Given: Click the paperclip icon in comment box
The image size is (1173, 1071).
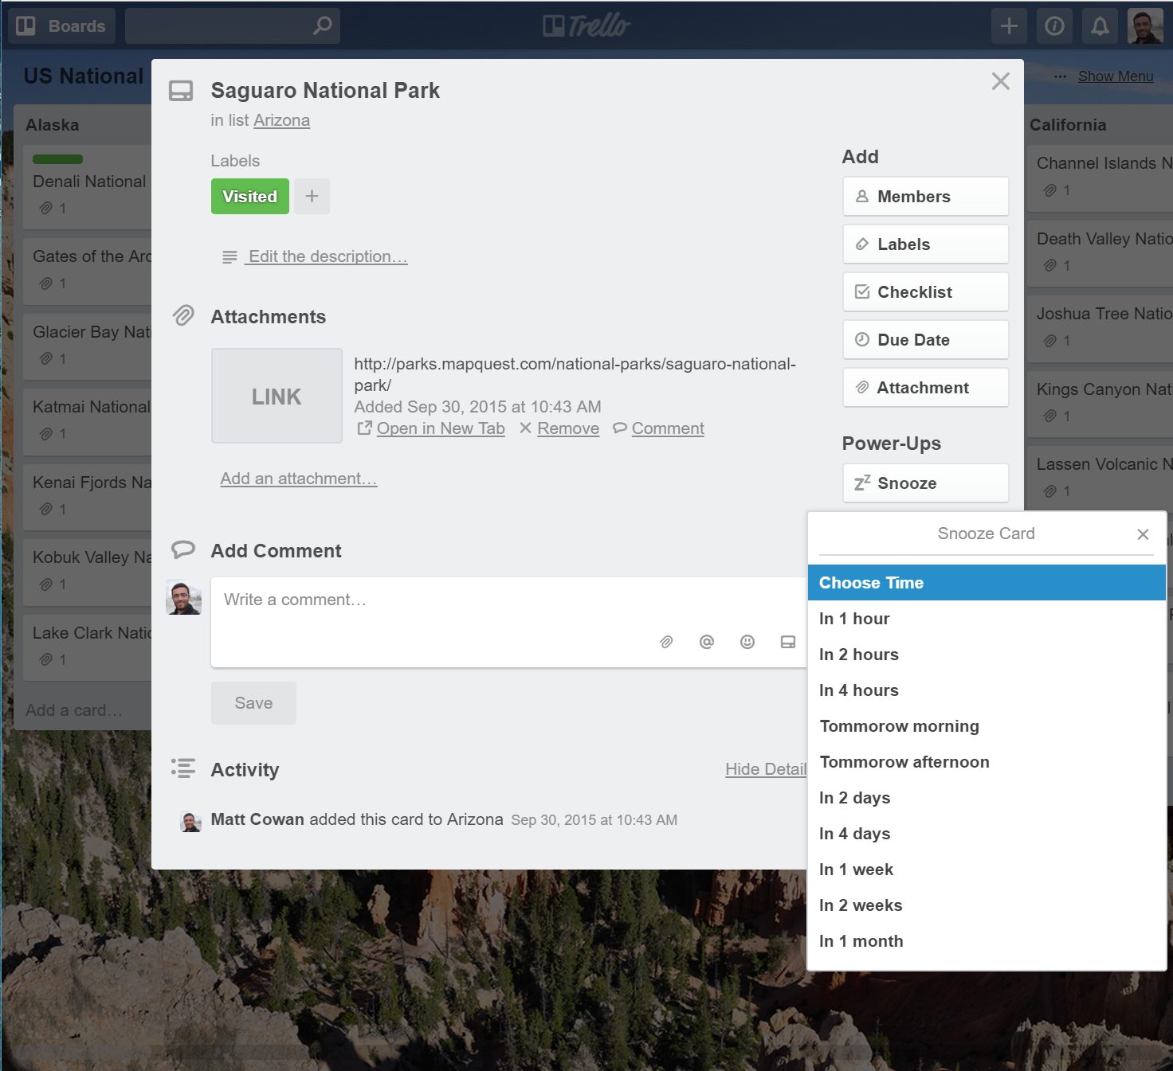Looking at the screenshot, I should tap(666, 642).
